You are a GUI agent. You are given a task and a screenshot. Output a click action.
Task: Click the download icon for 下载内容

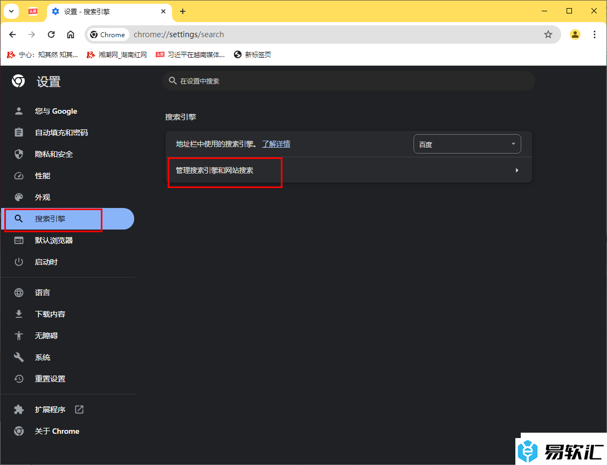click(x=18, y=314)
